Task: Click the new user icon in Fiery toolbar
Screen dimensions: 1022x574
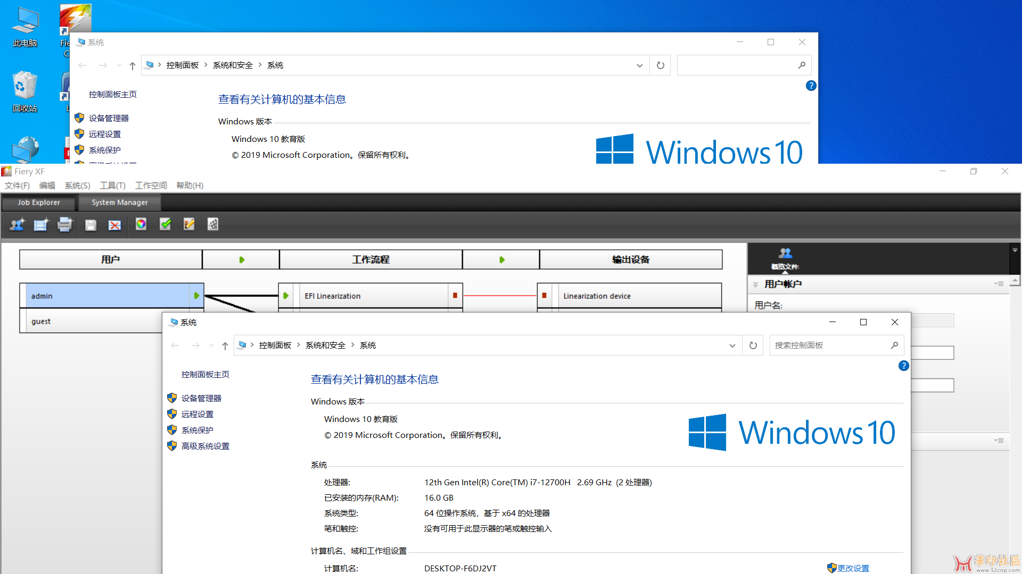Action: 17,224
